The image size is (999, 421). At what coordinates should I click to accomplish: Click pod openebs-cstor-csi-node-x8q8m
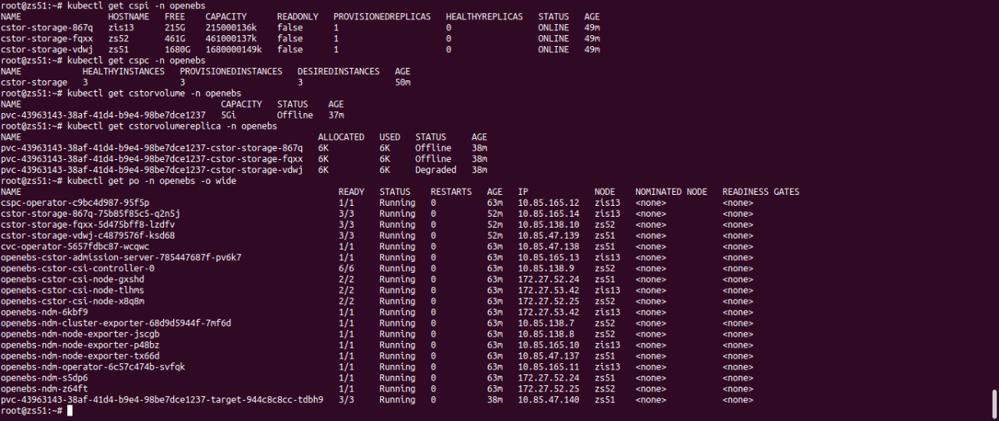(73, 300)
